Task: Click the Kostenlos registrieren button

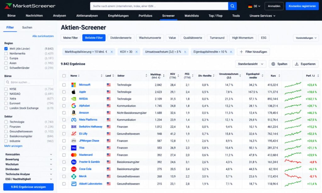Action: point(302,6)
